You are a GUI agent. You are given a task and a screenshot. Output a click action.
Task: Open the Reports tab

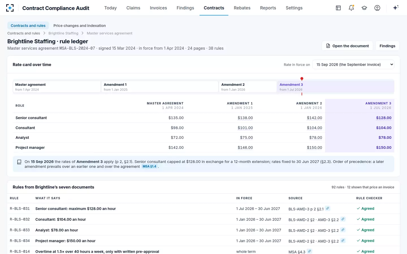click(268, 8)
